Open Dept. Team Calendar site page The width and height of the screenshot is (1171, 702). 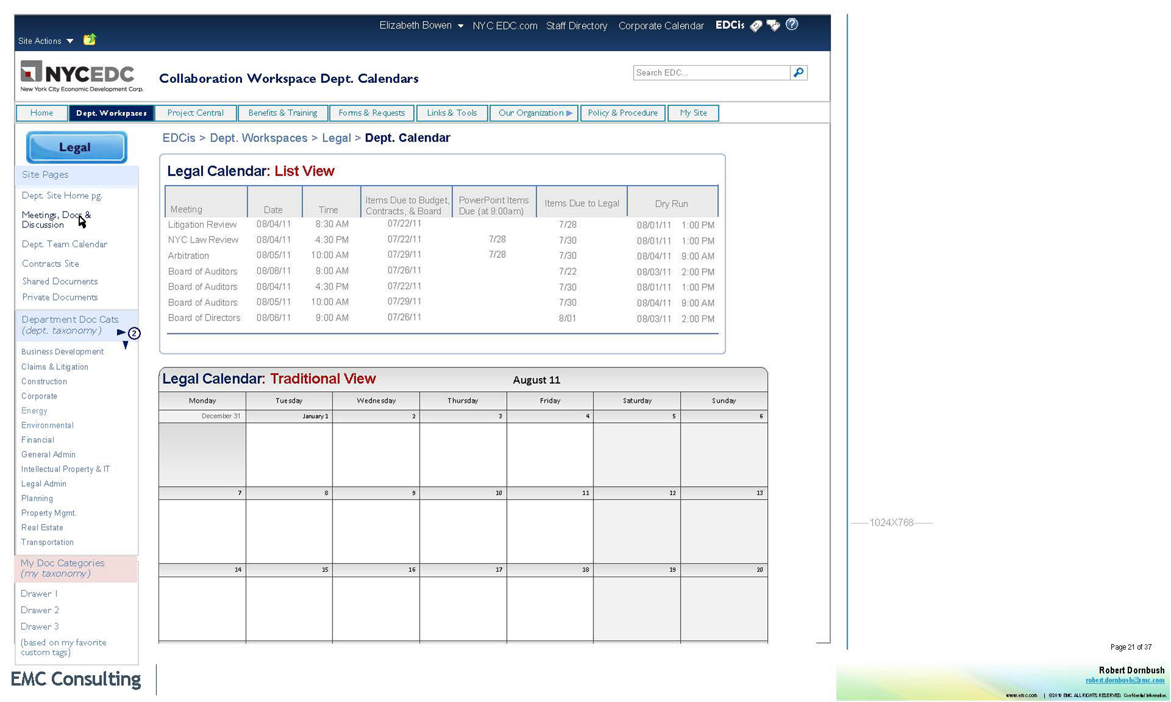click(x=64, y=244)
